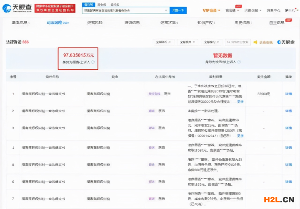Click into the company name search field
The image size is (300, 209).
point(123,10)
